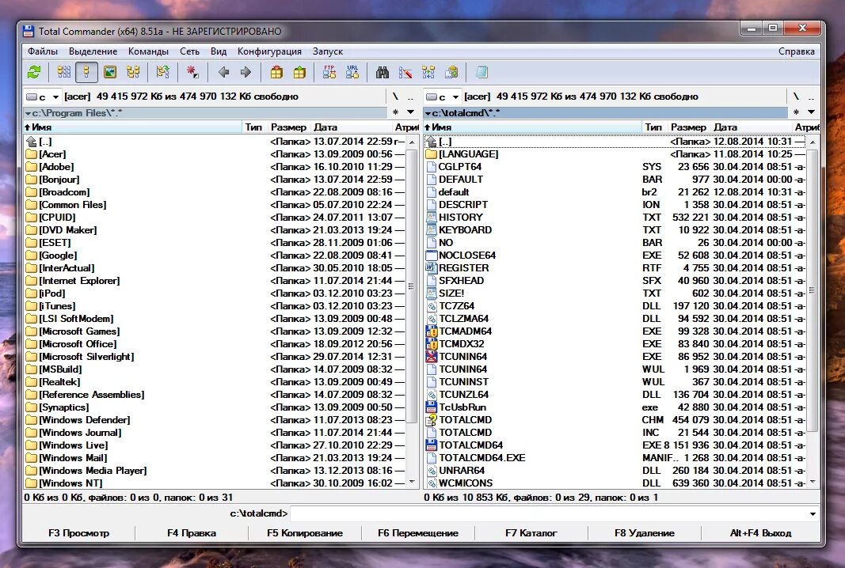Select the [Microsoft Office] folder icon
845x568 pixels.
31,344
